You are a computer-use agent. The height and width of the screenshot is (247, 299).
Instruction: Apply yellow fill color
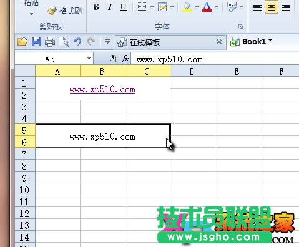click(x=187, y=7)
